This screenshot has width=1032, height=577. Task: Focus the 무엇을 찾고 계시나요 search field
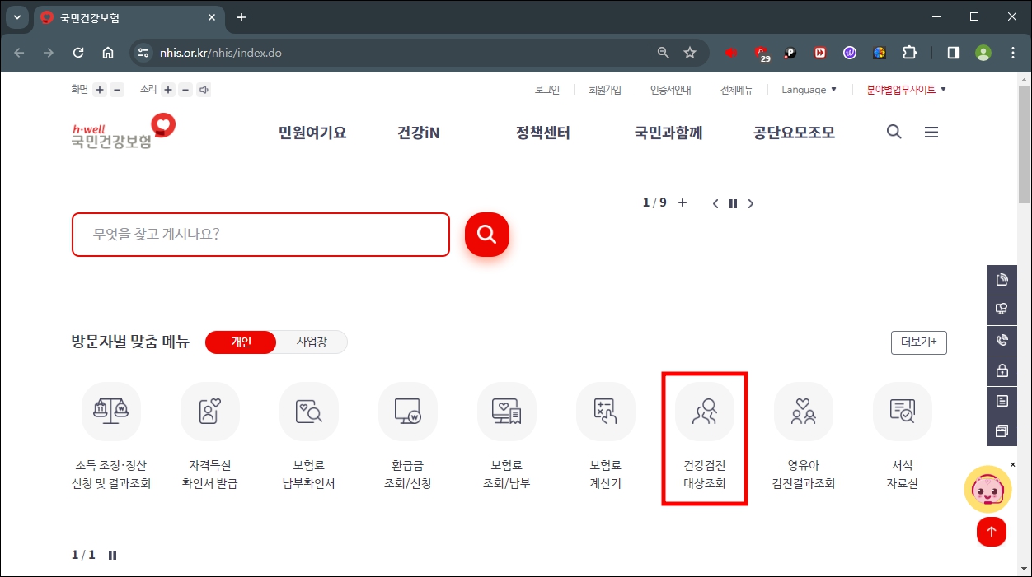click(260, 235)
